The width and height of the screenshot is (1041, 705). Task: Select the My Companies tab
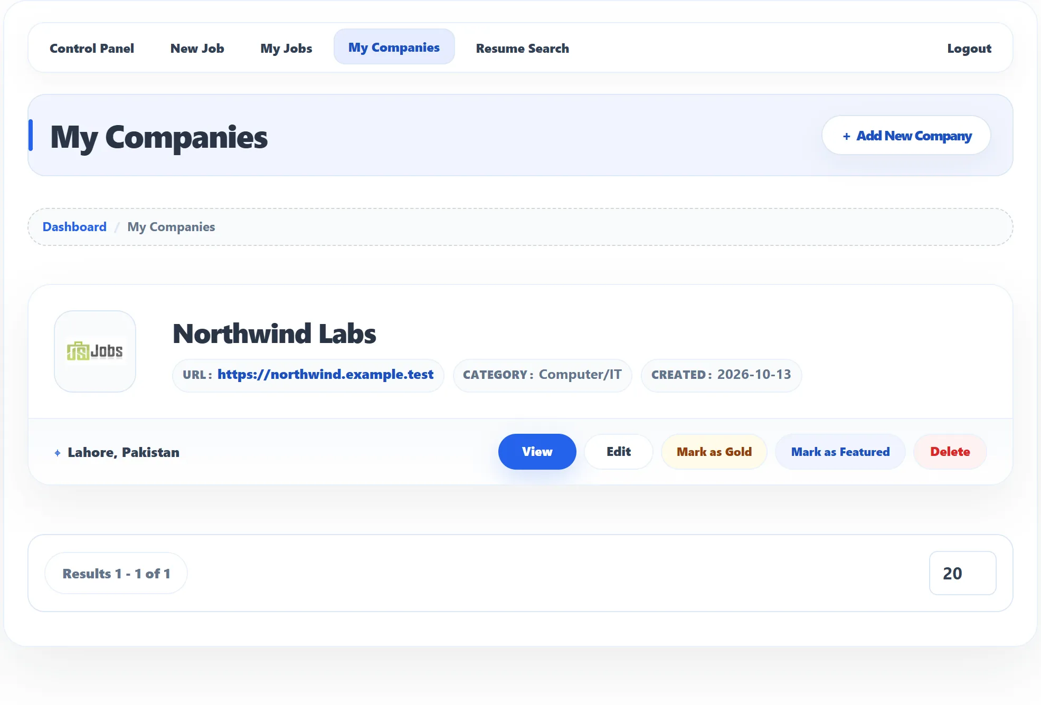click(x=394, y=47)
